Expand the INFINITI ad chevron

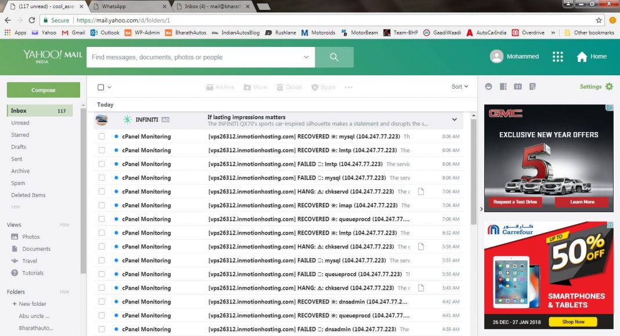pos(455,120)
